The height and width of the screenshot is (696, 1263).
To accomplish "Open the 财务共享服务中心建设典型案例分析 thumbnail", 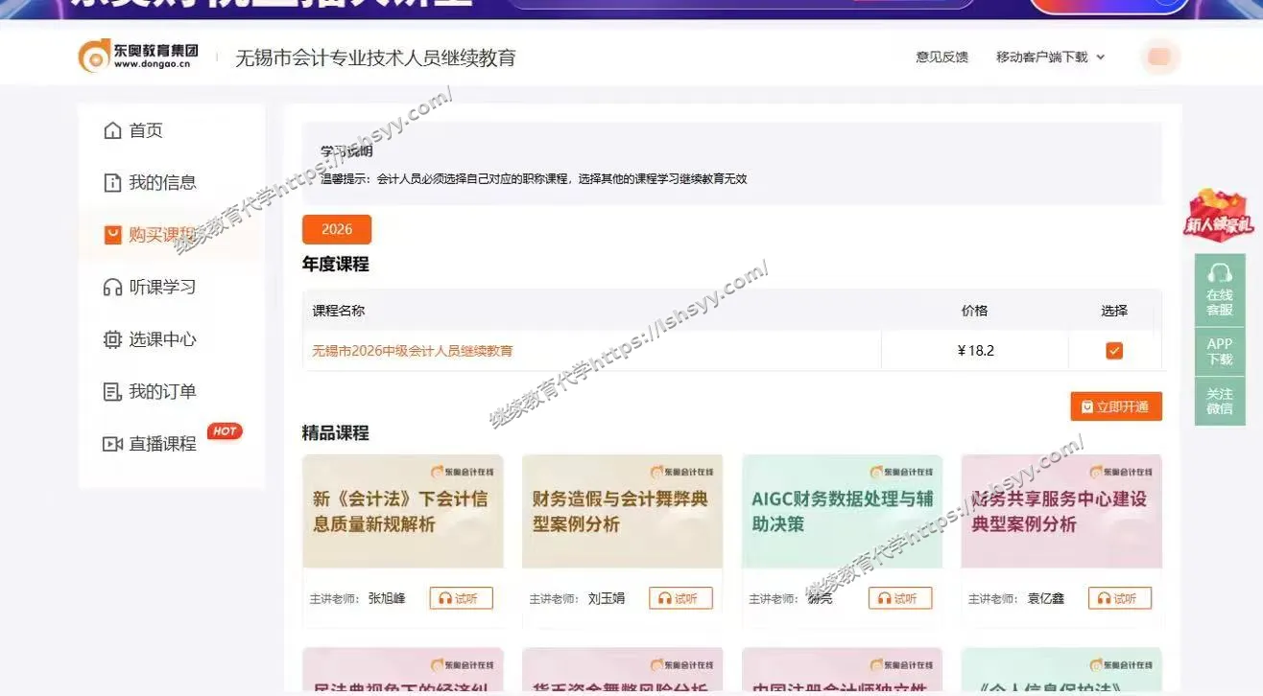I will 1061,511.
